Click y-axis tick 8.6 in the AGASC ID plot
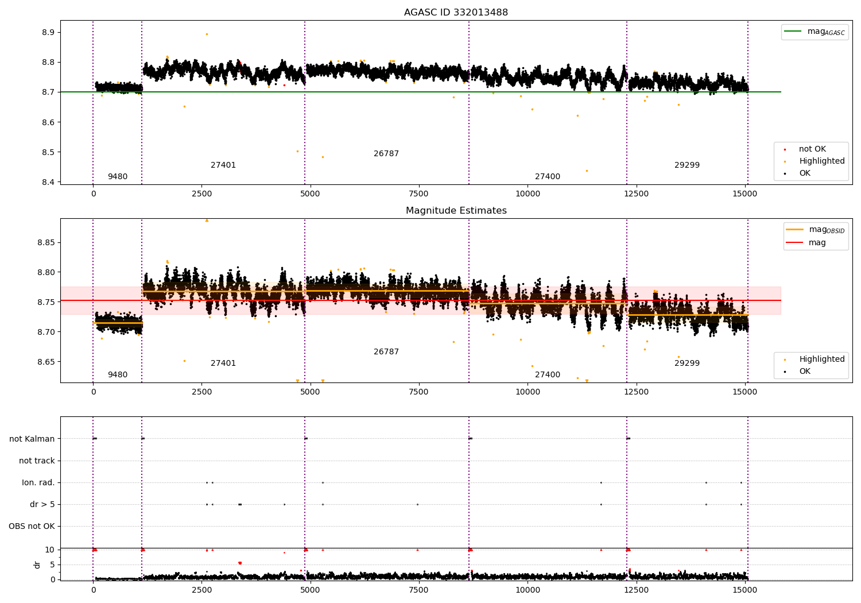 48,122
